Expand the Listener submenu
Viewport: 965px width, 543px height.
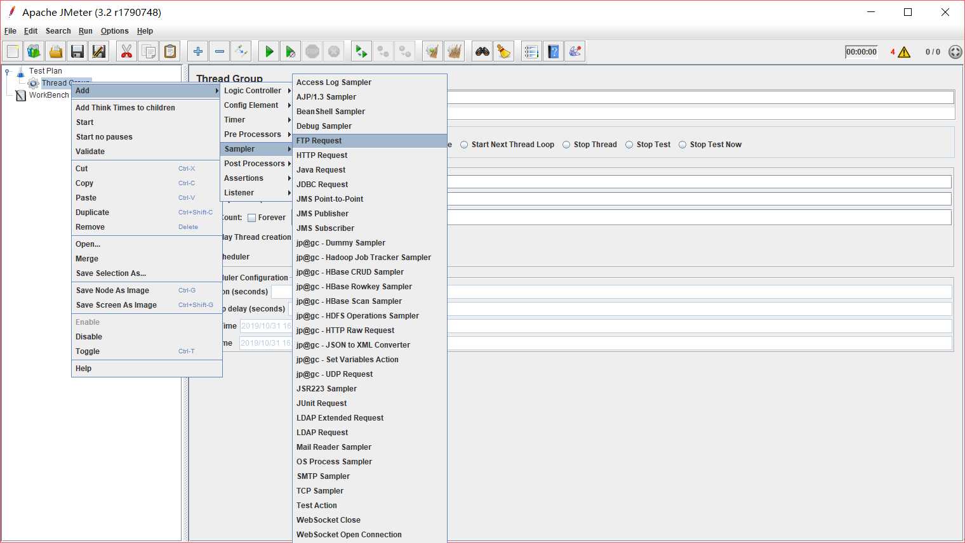pos(256,193)
